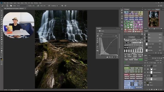Image resolution: width=164 pixels, height=92 pixels.
Task: Click the Navigator waterfall preview thumbnail
Action: (x=154, y=19)
